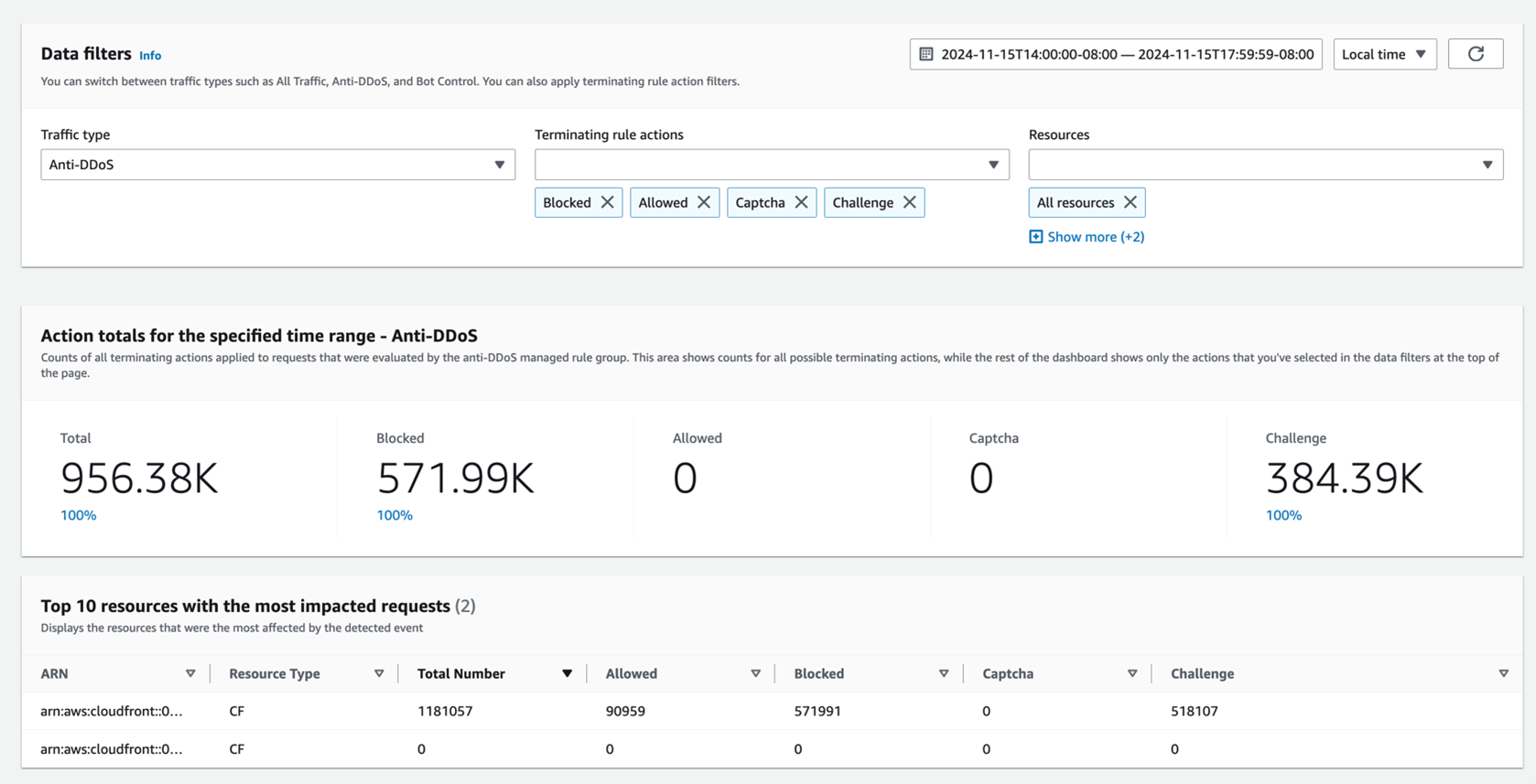Viewport: 1536px width, 784px height.
Task: Click the date time range field
Action: [1127, 54]
